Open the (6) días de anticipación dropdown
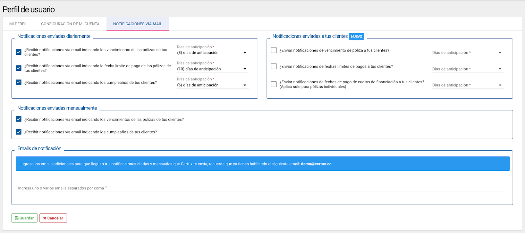 (x=212, y=85)
